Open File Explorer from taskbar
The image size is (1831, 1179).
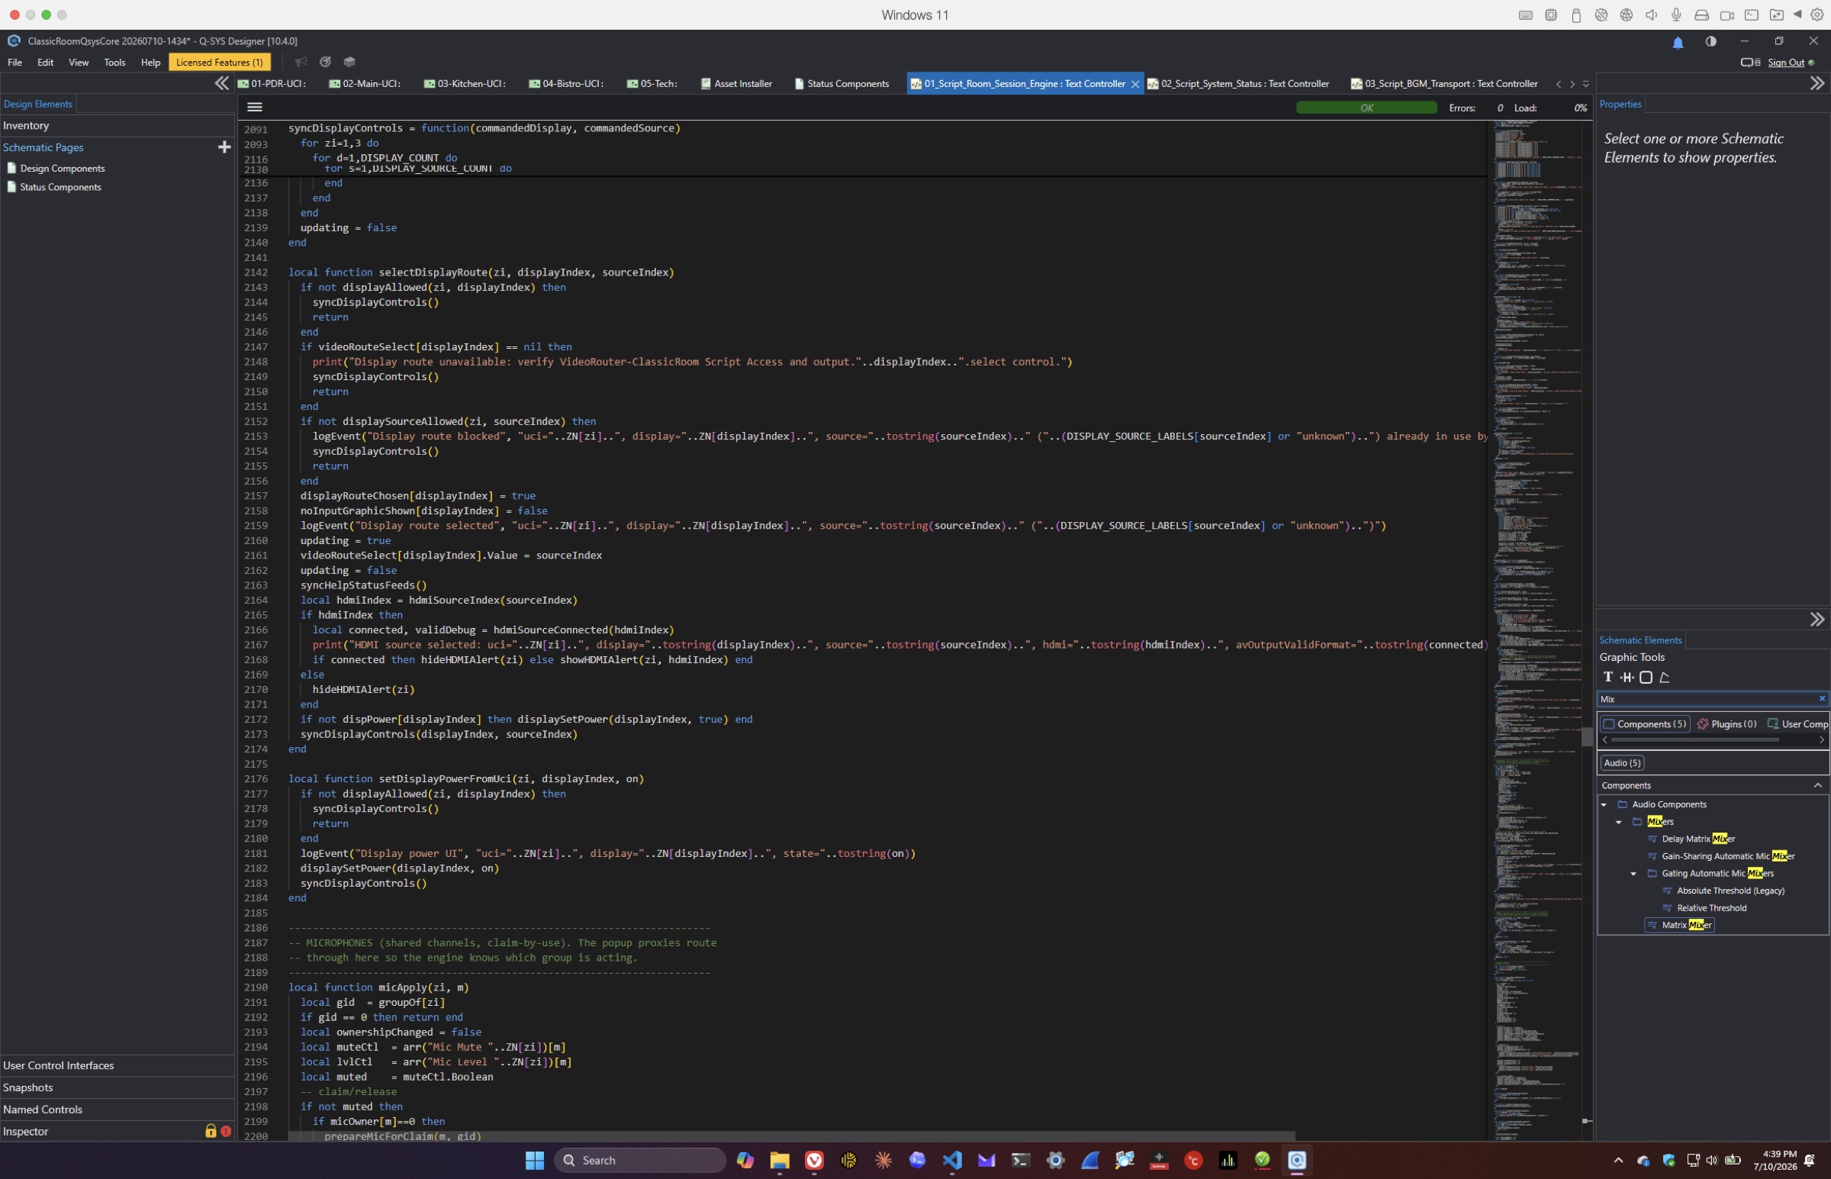pos(779,1160)
